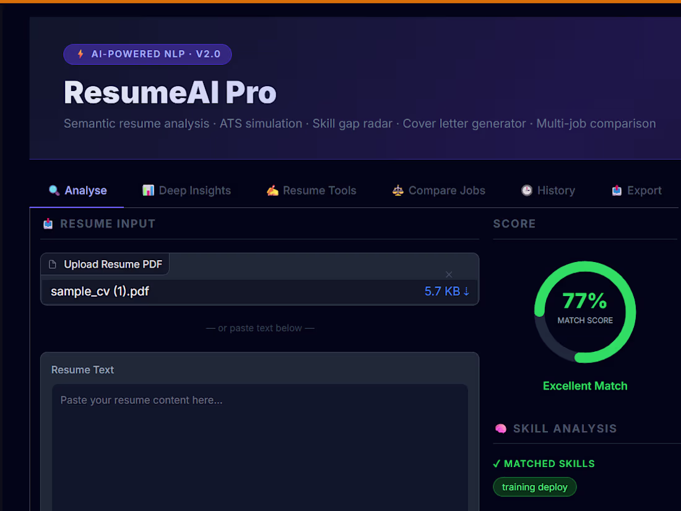The image size is (681, 511).
Task: Click the writing hand icon beside Resume Tools
Action: point(272,190)
